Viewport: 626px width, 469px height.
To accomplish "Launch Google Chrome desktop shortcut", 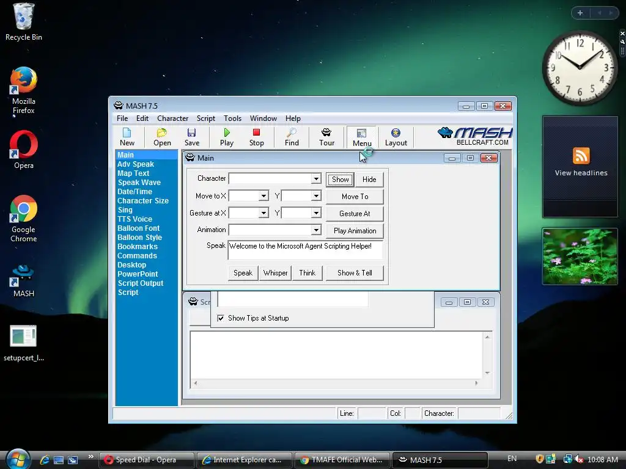I will (x=24, y=219).
